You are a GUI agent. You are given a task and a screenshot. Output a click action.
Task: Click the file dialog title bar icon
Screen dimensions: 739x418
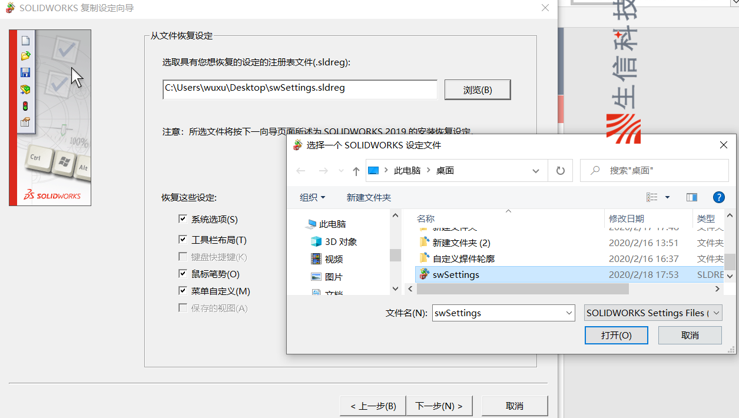pos(299,145)
